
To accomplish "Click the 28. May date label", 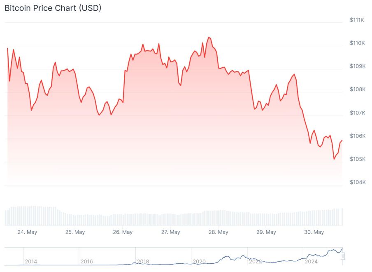I will click(218, 232).
